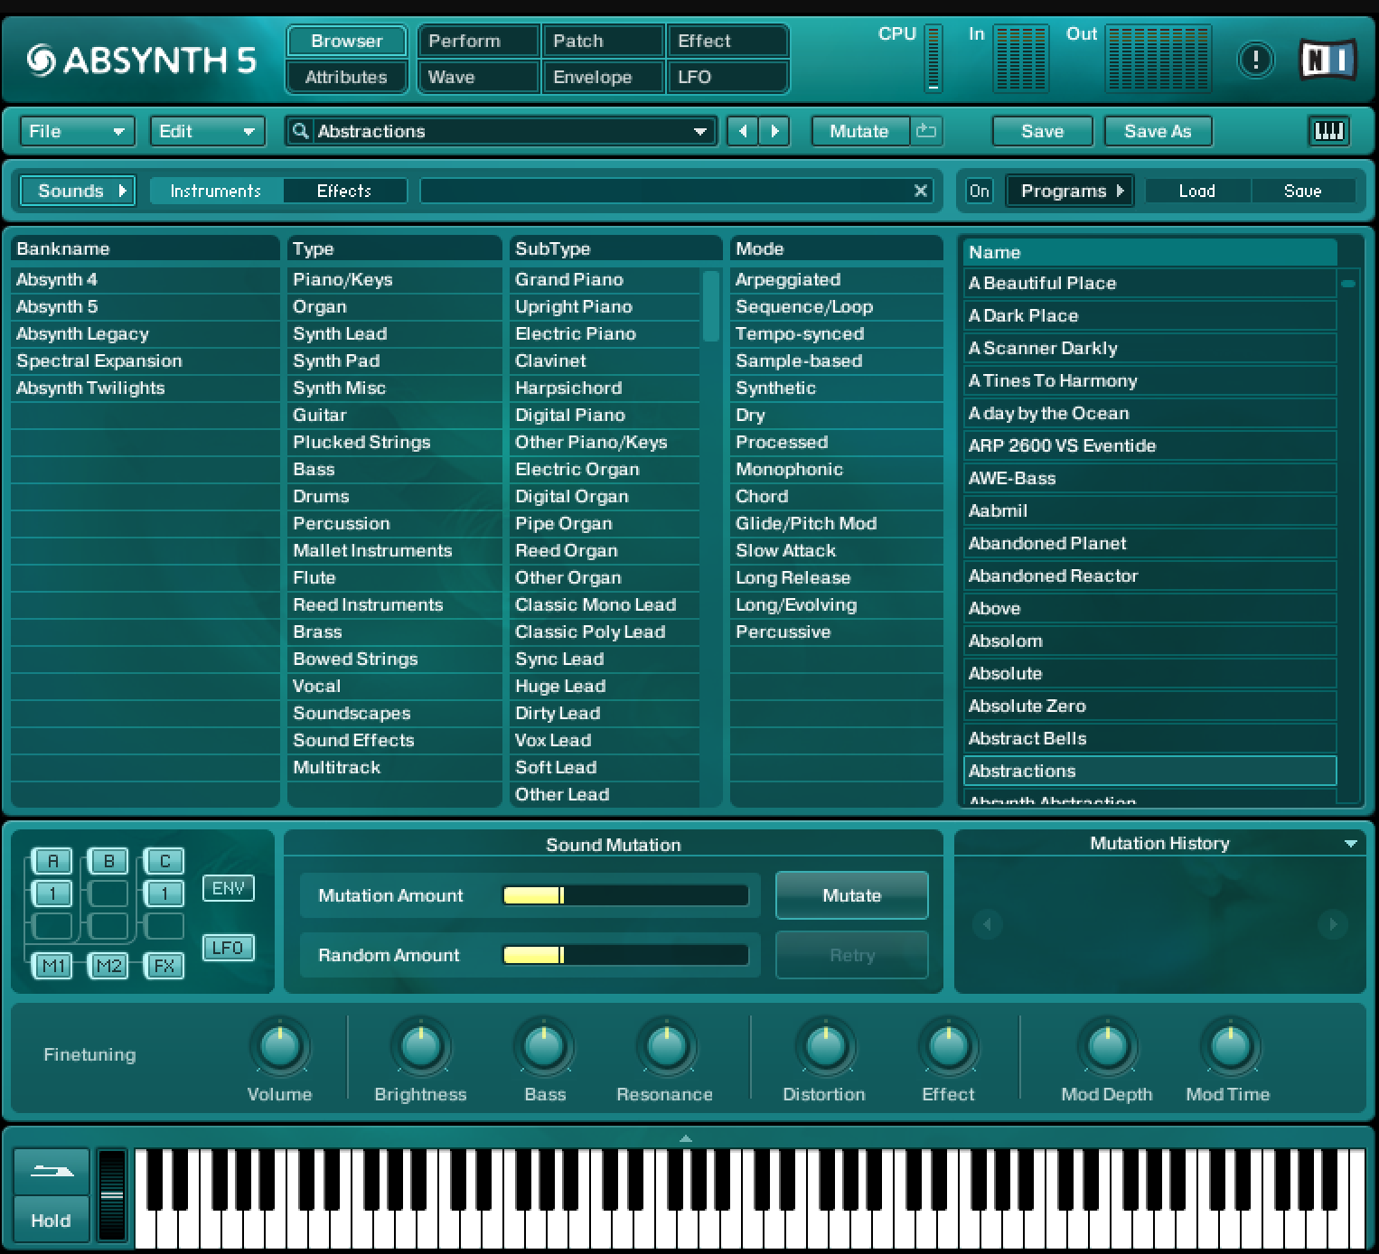This screenshot has width=1379, height=1254.
Task: Click the Save As button
Action: [1158, 131]
